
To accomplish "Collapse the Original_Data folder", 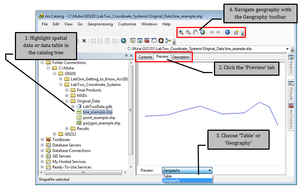I will (67, 101).
